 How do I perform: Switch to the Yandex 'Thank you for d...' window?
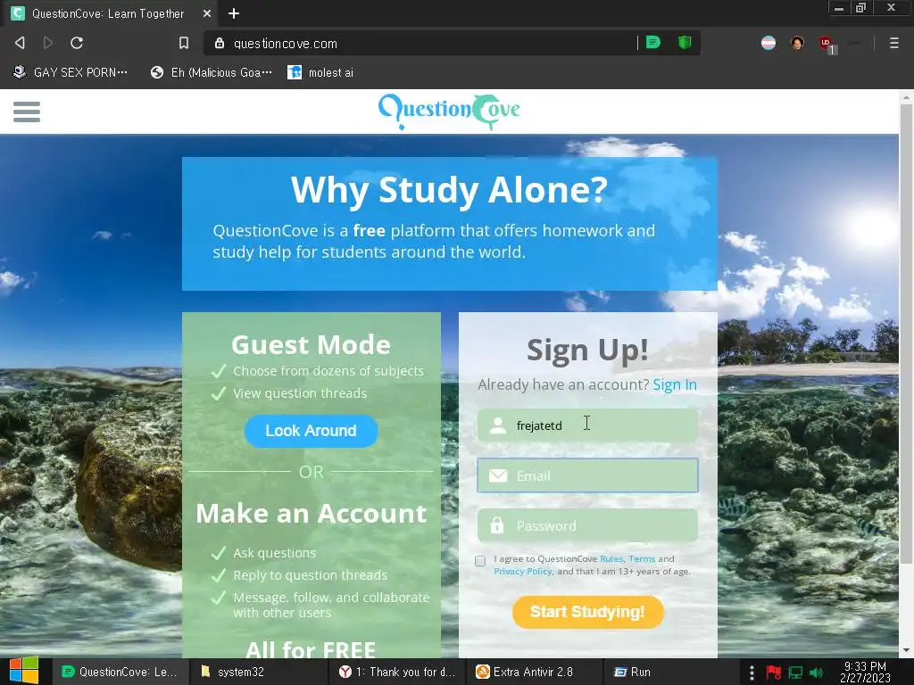pos(397,672)
